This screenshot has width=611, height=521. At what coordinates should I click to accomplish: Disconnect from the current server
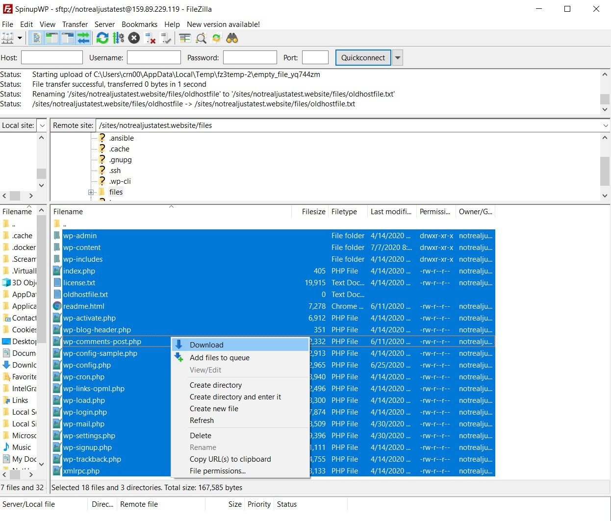(150, 38)
